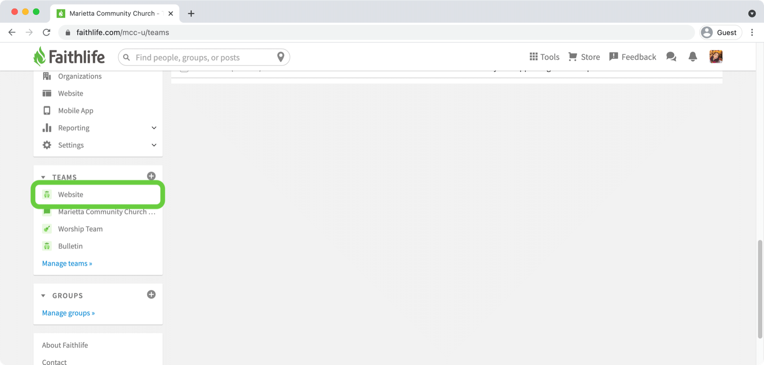Image resolution: width=764 pixels, height=365 pixels.
Task: Click the Manage teams link
Action: (67, 263)
